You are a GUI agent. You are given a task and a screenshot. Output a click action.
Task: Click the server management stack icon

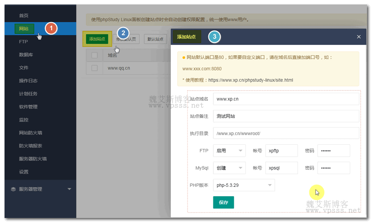click(13, 189)
